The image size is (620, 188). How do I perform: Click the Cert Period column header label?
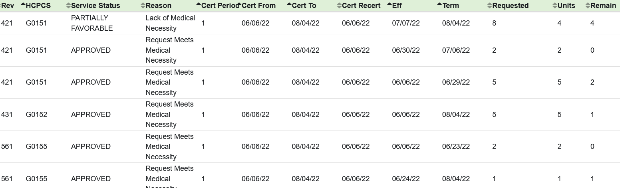220,6
